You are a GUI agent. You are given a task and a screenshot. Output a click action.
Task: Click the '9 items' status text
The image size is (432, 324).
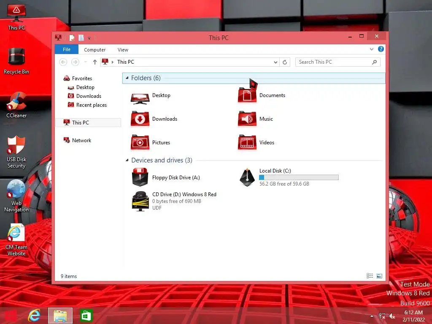(69, 276)
